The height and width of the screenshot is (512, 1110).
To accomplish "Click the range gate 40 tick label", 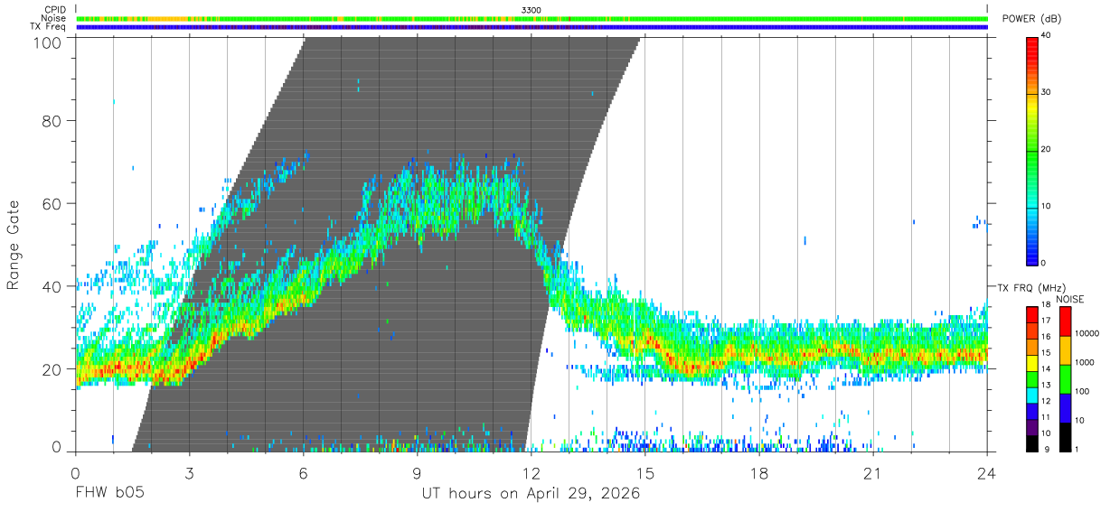I will (x=52, y=286).
